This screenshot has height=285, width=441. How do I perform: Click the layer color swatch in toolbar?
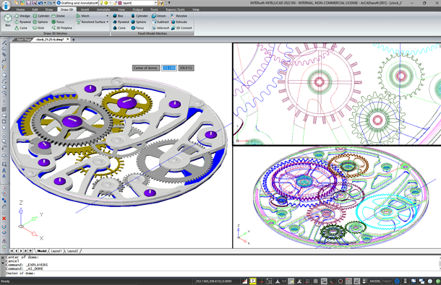[120, 3]
